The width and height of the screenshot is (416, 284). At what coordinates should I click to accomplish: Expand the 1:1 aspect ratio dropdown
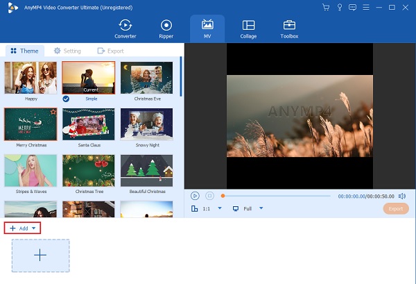(x=220, y=208)
